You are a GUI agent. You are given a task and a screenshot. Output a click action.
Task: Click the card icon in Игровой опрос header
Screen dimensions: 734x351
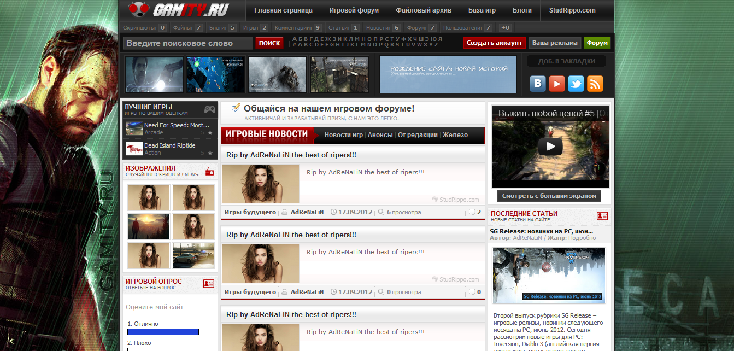point(209,284)
